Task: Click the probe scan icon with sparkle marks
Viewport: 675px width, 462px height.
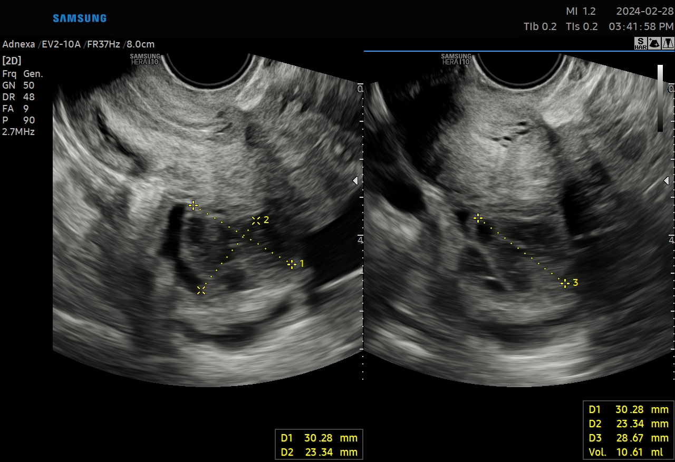Action: point(654,43)
